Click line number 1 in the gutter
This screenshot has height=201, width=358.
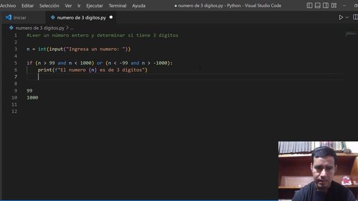(16, 35)
